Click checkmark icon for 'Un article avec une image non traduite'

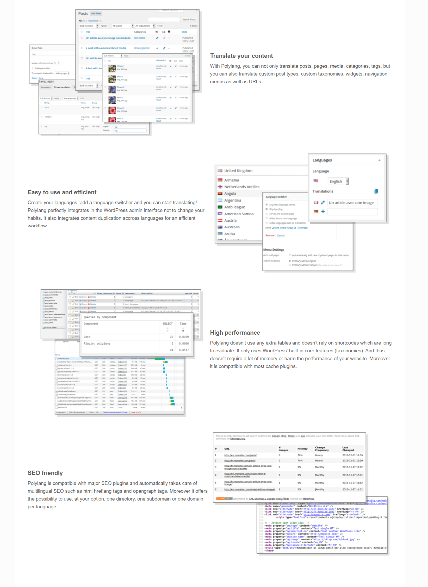164,38
